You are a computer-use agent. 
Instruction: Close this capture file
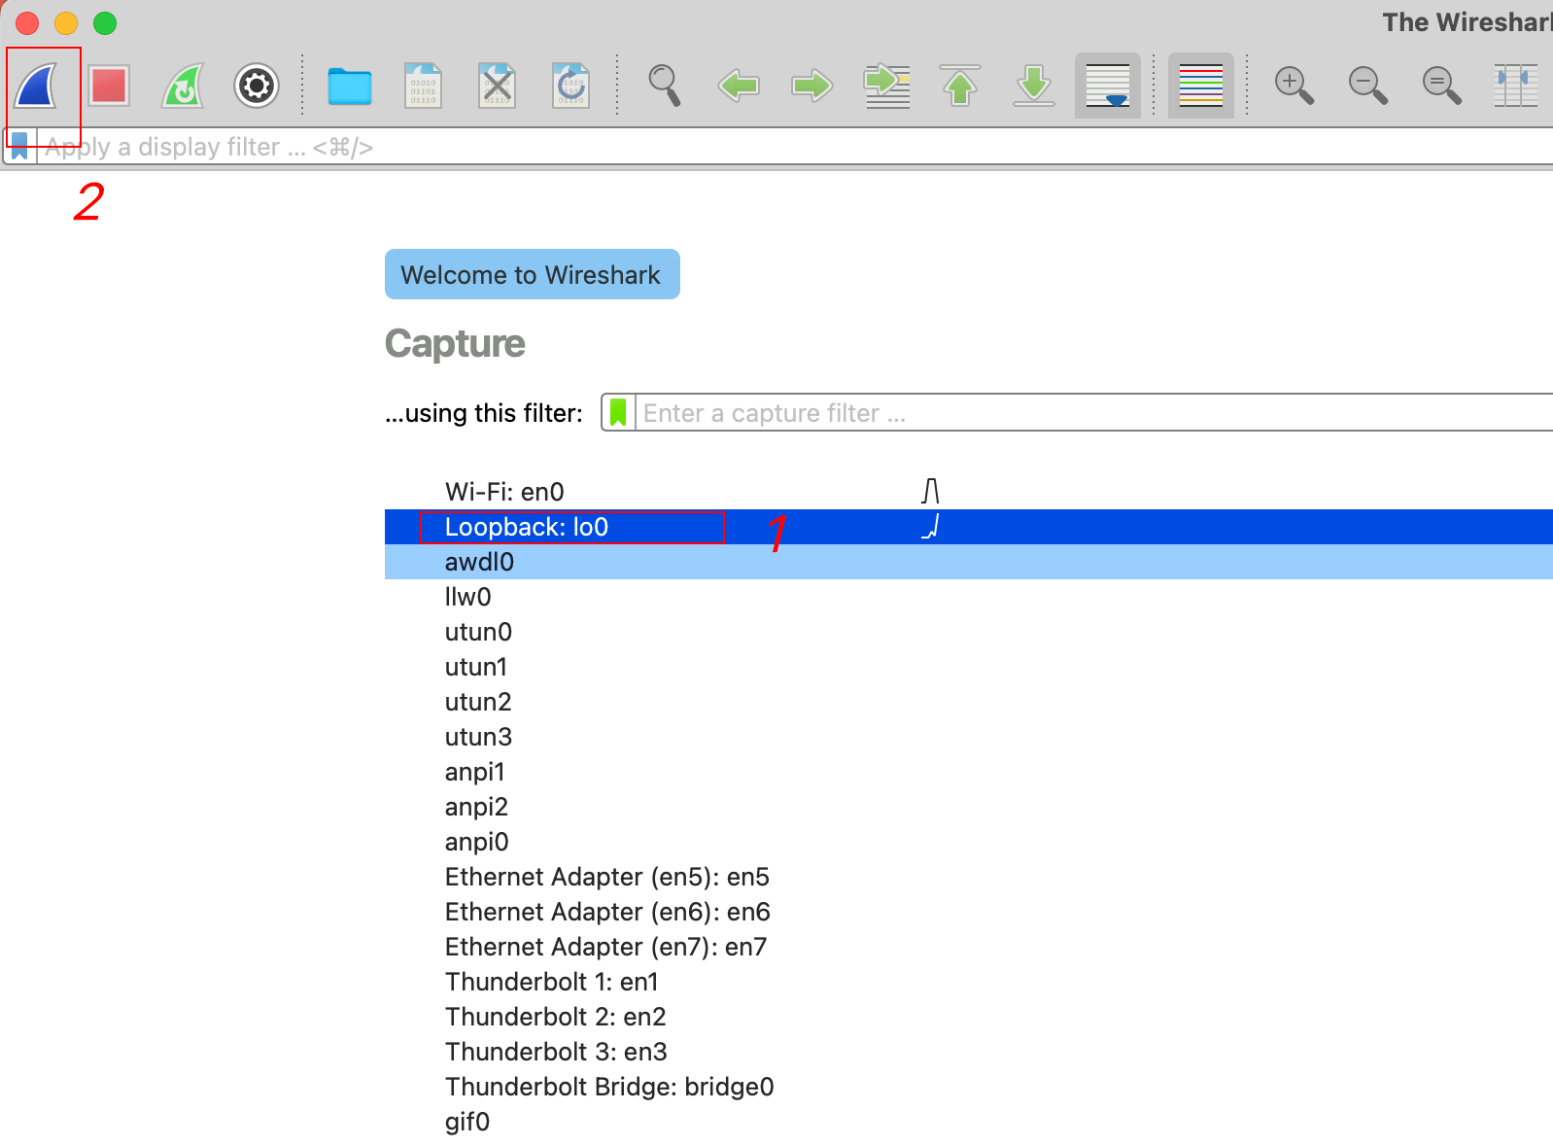tap(498, 86)
